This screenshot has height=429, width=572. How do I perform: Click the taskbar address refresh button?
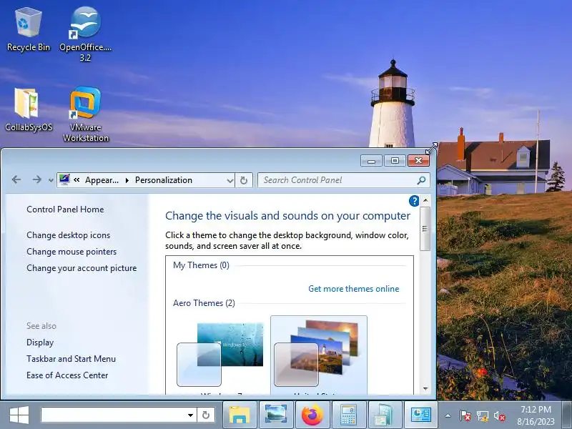pos(206,415)
